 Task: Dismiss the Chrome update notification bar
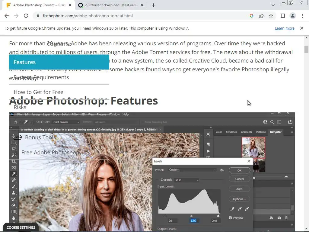pos(302,28)
